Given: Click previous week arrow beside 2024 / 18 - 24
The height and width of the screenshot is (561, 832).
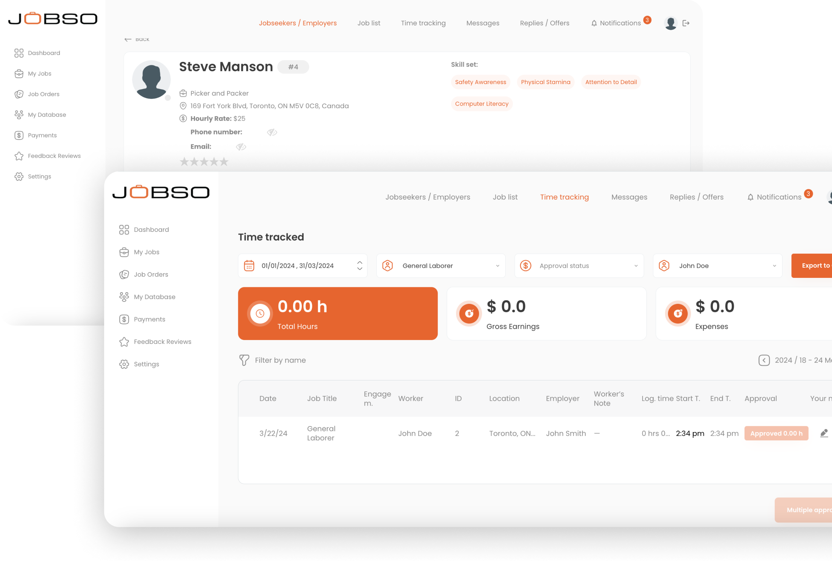Looking at the screenshot, I should pyautogui.click(x=764, y=360).
